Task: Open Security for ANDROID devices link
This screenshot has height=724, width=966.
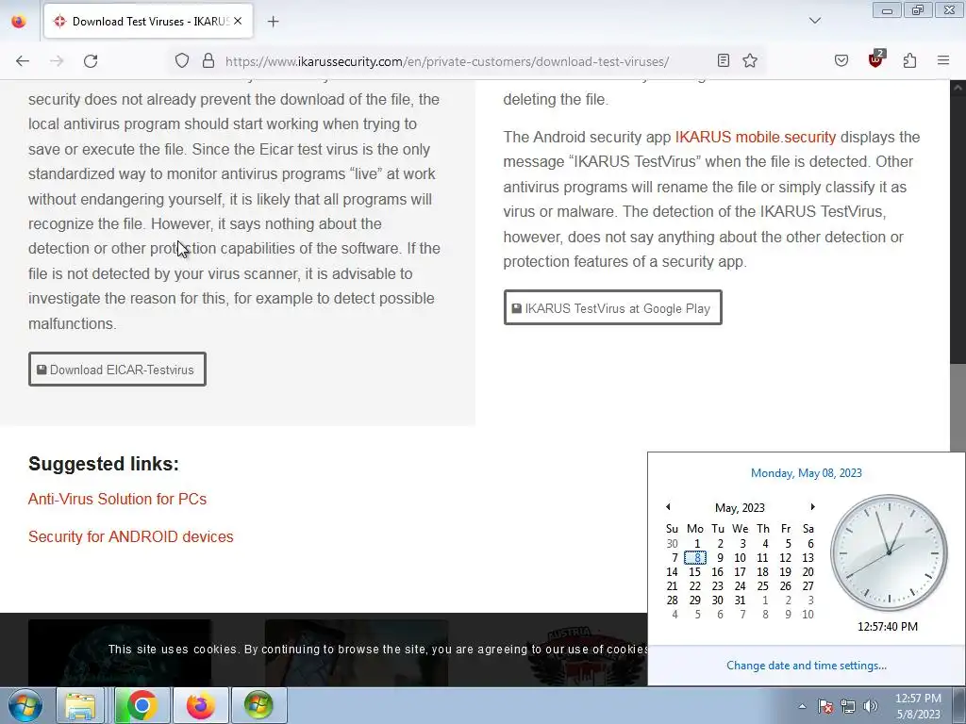Action: (130, 536)
